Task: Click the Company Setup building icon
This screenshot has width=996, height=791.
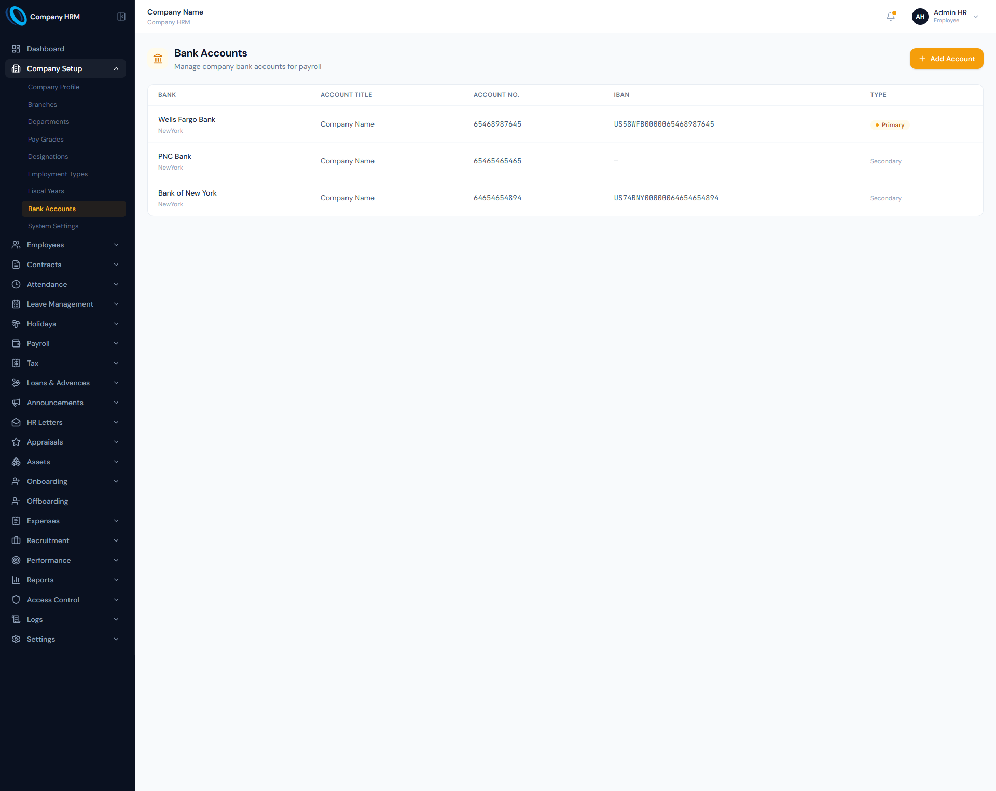Action: tap(16, 68)
